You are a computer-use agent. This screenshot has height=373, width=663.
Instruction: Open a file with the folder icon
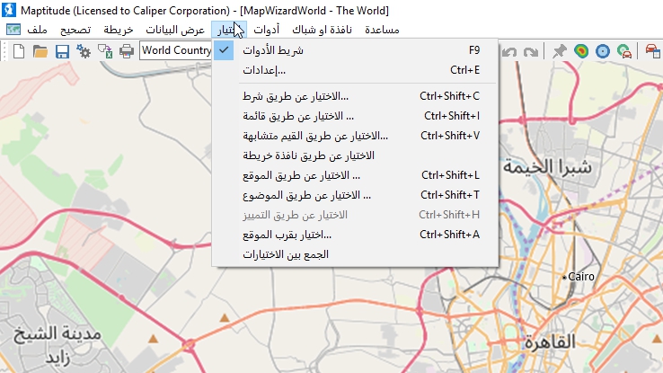40,51
